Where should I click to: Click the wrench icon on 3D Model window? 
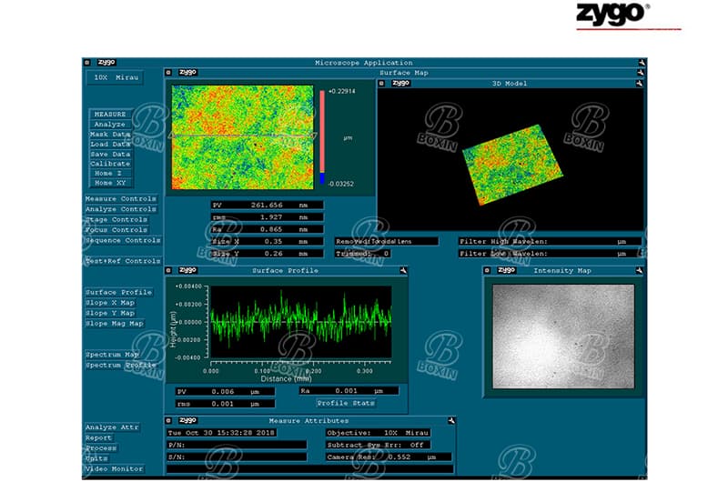[x=639, y=83]
